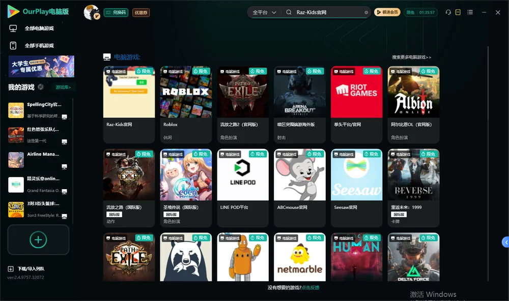Open the 大学生专属优惠 banner

pos(41,67)
